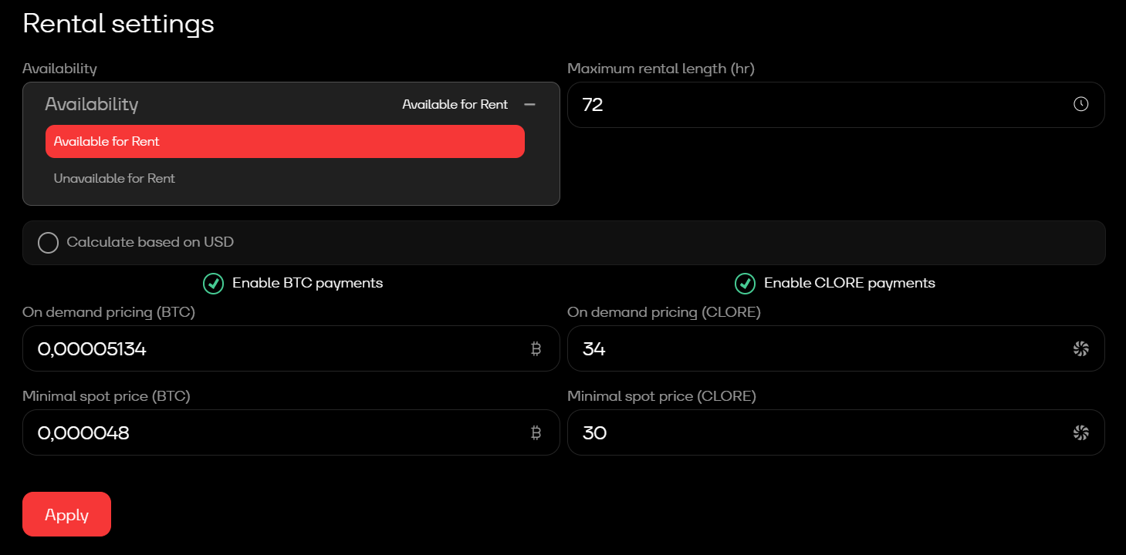Toggle the Enable CLORE payments checkbox
This screenshot has width=1126, height=555.
click(745, 284)
